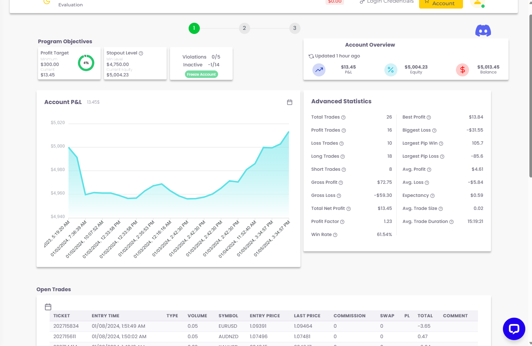Click the Avg. Trade Duration info icon
The image size is (532, 346).
tap(451, 222)
